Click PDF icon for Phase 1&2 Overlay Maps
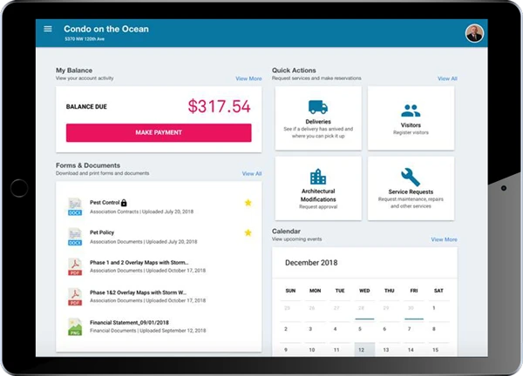Viewport: 523px width, 376px height. pos(75,297)
